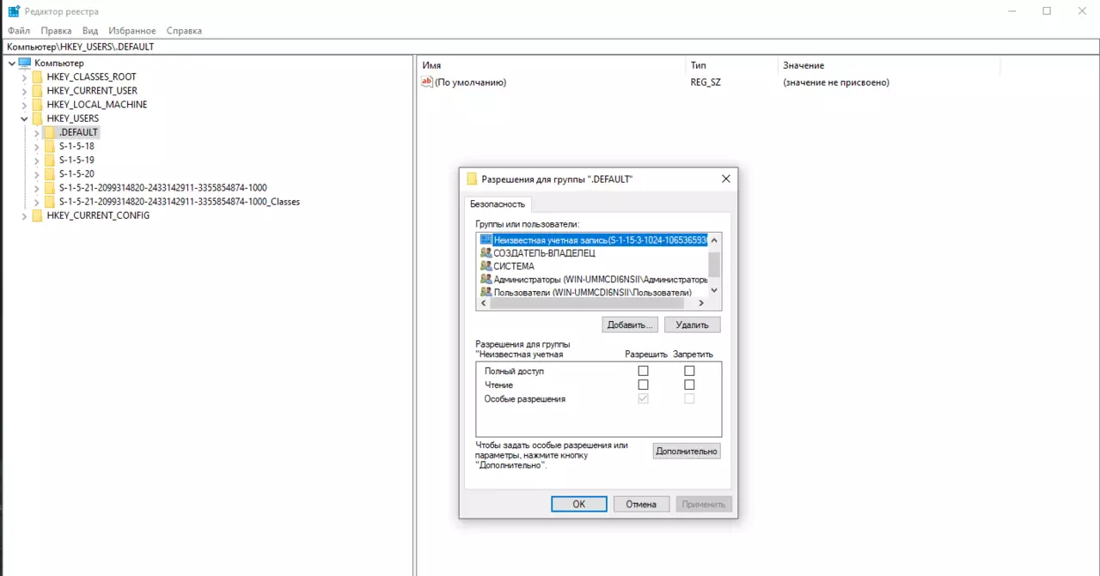Click the HKEY_CURRENT_CONFIG folder icon
The width and height of the screenshot is (1100, 576).
pos(37,215)
